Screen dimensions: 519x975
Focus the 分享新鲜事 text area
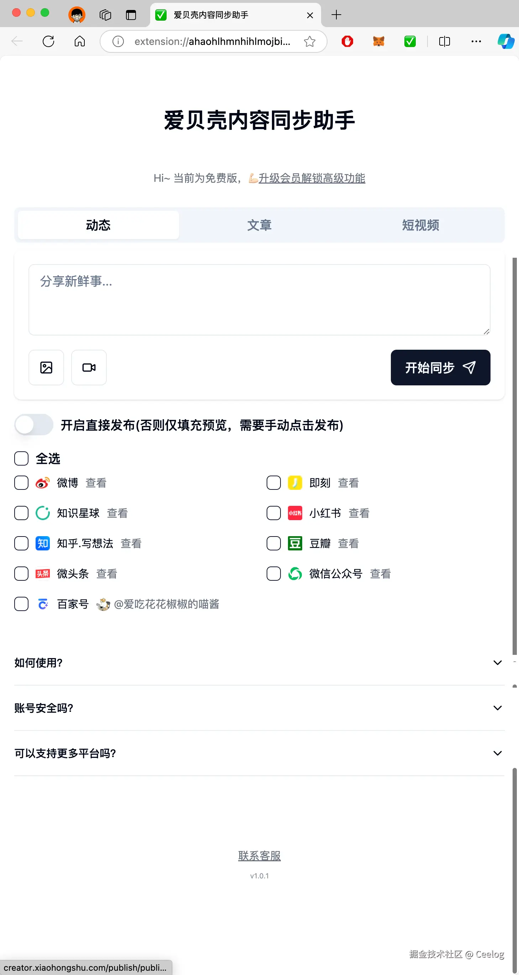point(259,299)
